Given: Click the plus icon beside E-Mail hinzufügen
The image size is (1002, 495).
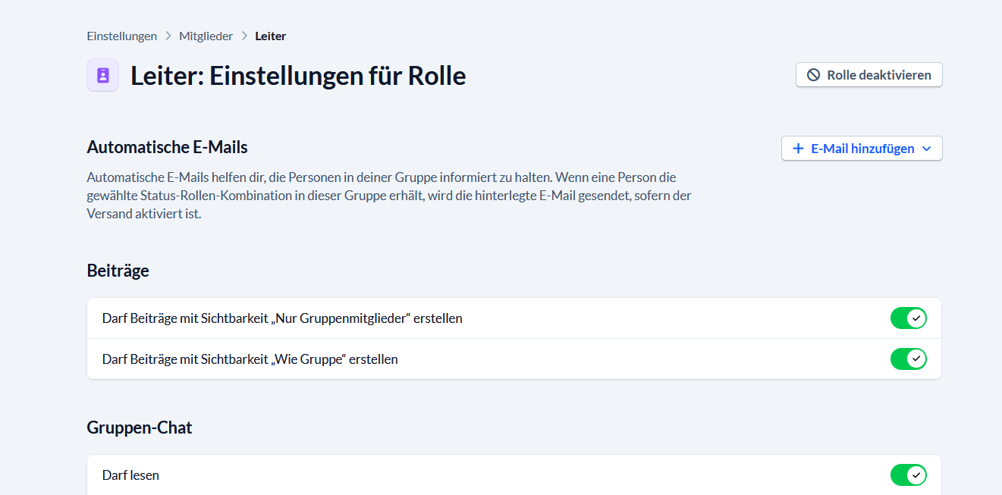Looking at the screenshot, I should 798,149.
